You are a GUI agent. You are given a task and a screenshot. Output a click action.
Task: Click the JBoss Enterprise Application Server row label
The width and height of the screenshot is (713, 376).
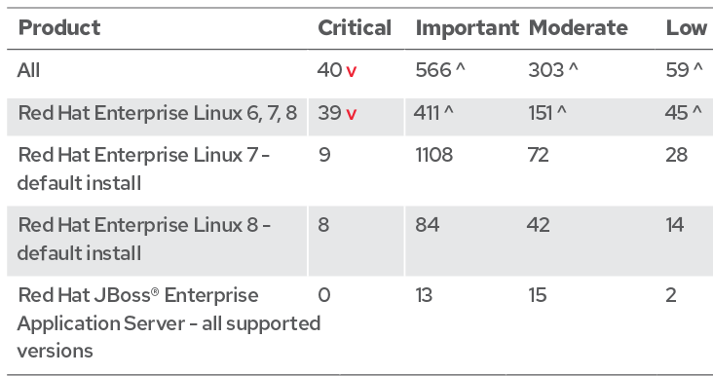(x=169, y=322)
